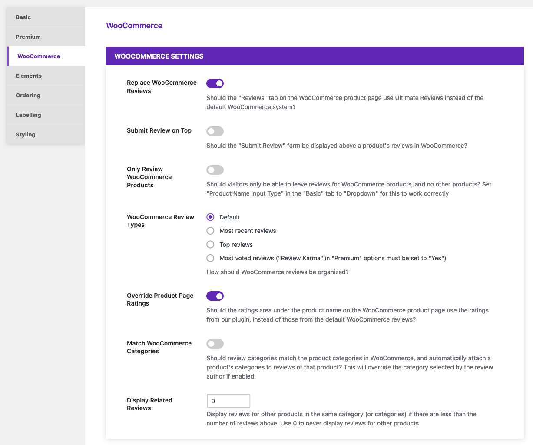Enable Only Review WooCommerce Products toggle

click(215, 170)
